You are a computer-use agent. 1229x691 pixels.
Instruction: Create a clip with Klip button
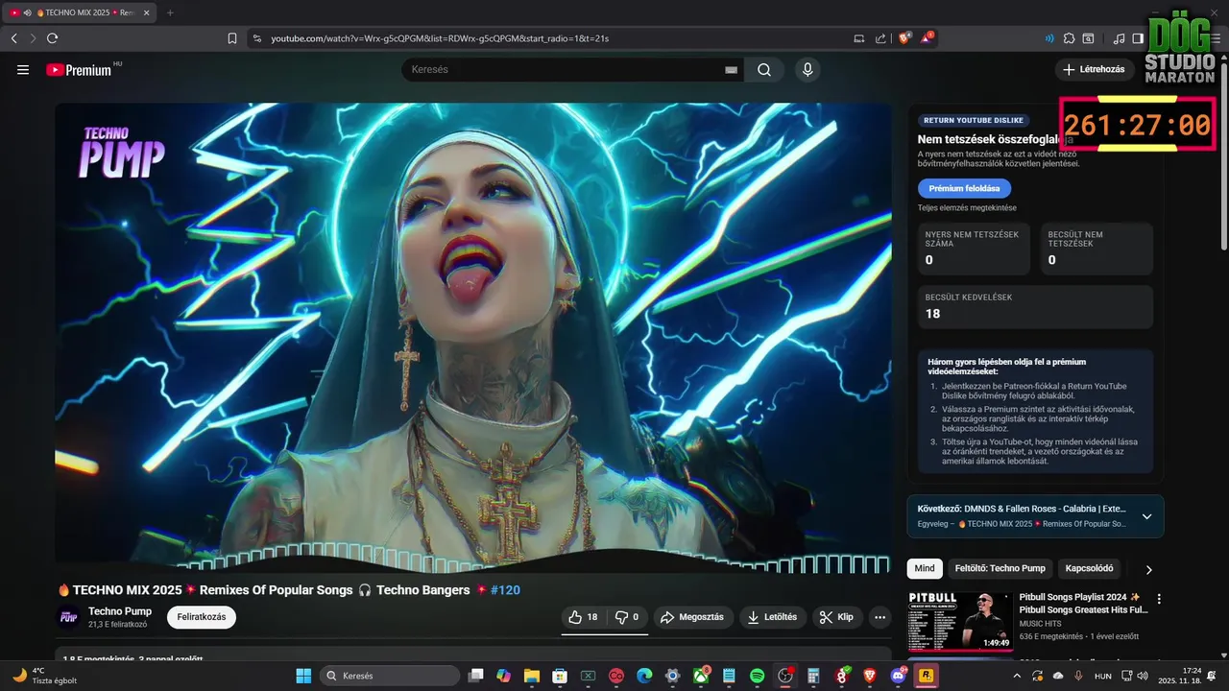pos(837,617)
